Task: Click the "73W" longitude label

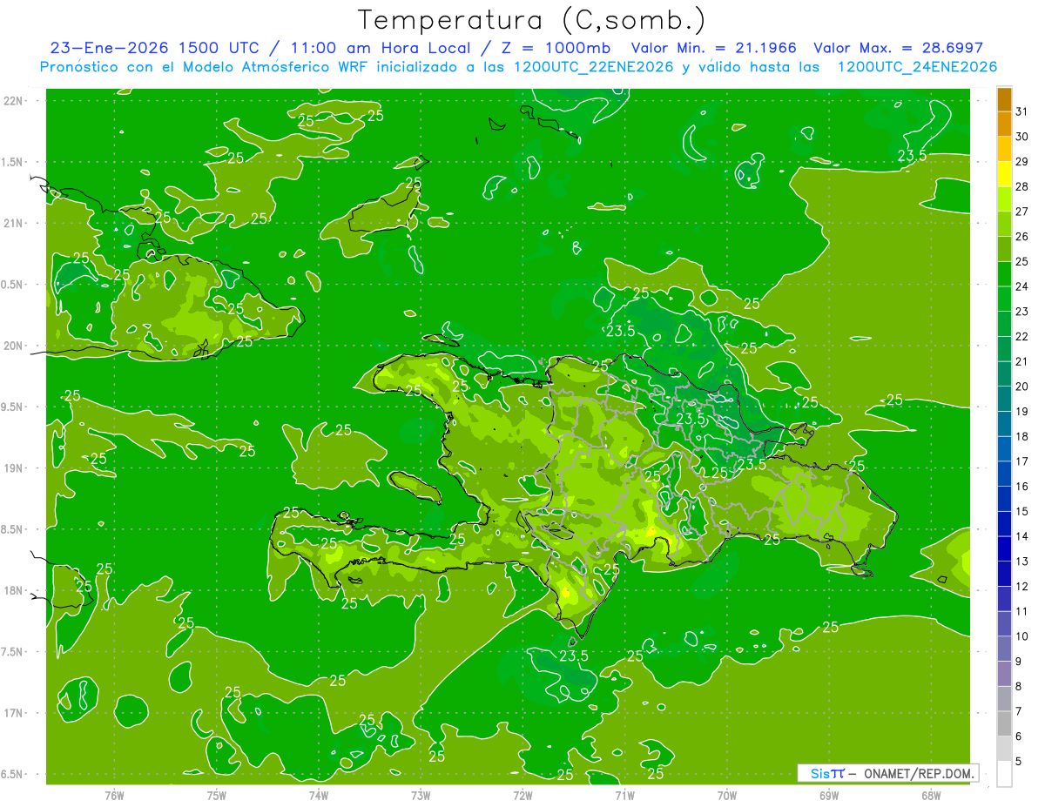Action: 421,795
